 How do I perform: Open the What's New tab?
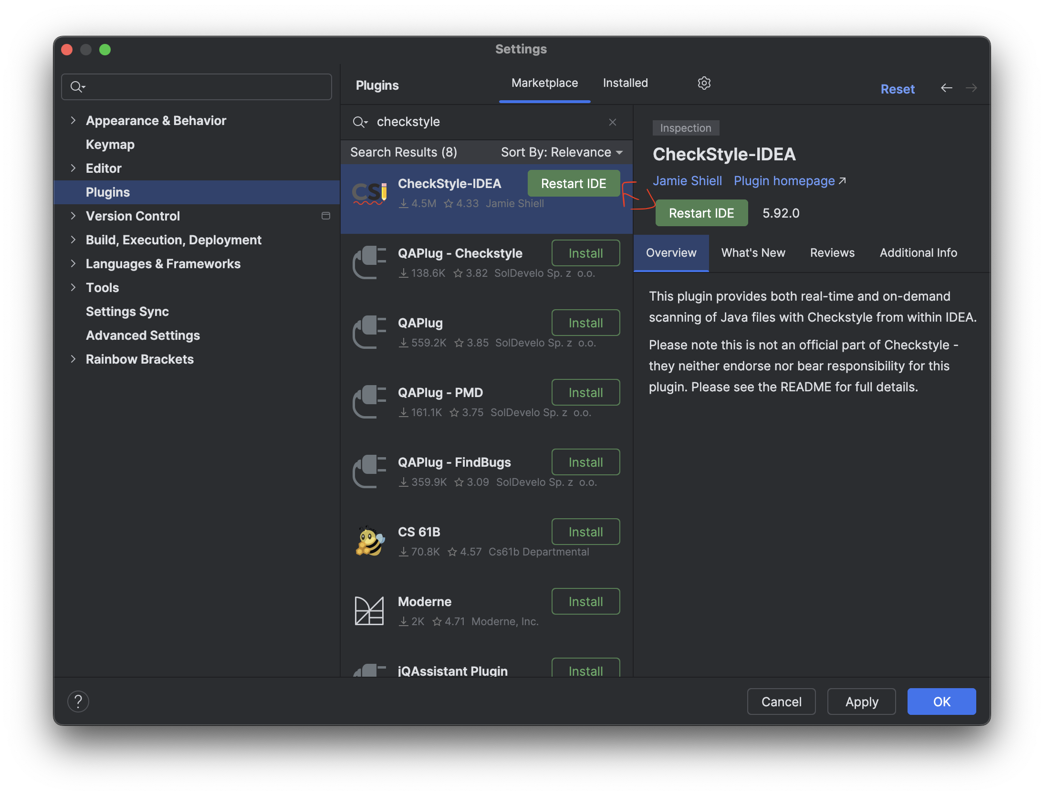tap(753, 253)
